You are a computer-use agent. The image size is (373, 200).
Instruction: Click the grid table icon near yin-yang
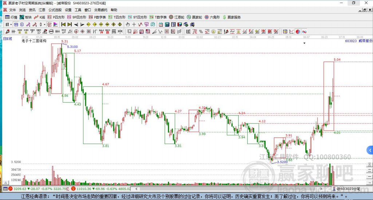[285, 32]
